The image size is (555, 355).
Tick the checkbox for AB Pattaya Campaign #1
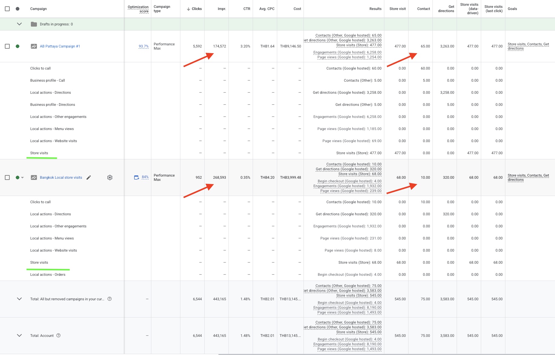pos(7,46)
